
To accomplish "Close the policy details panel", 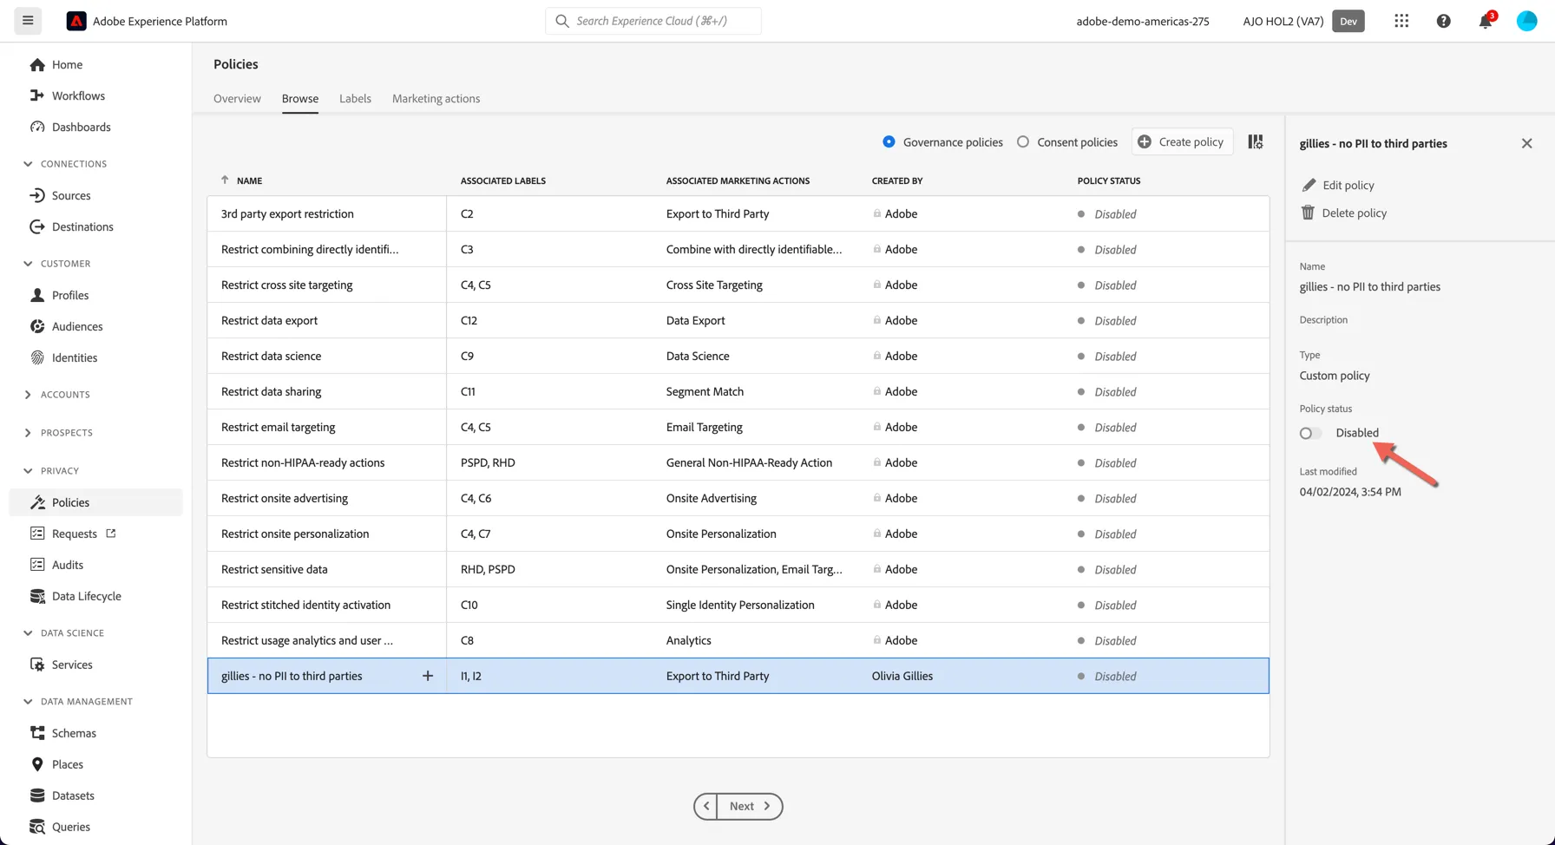I will pyautogui.click(x=1527, y=143).
